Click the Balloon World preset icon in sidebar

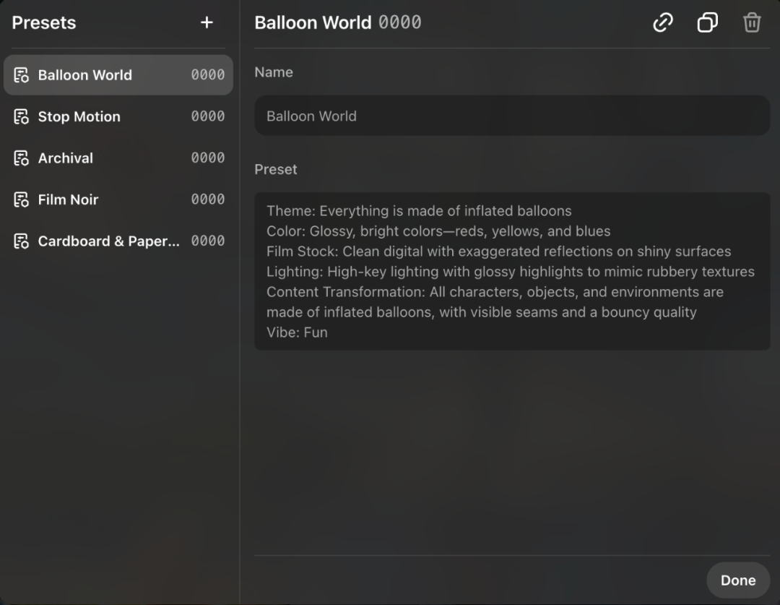pos(22,75)
